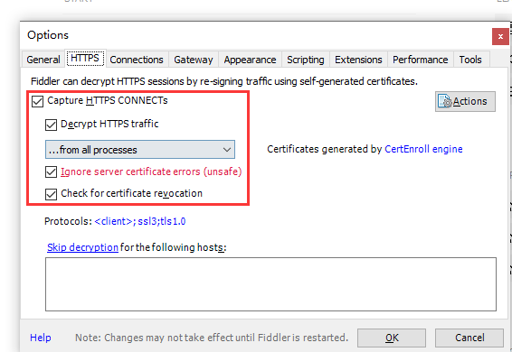Select the HTTPS tab
Image resolution: width=512 pixels, height=352 pixels.
pos(85,59)
